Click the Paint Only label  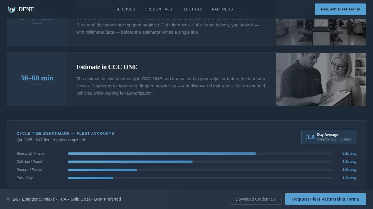(25, 178)
